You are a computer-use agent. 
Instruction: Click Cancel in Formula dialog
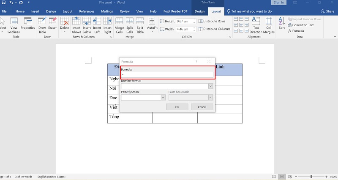tap(202, 107)
